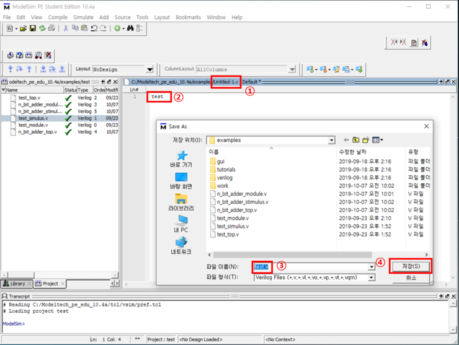The width and height of the screenshot is (459, 345).
Task: Click the Compile icon with down arrow
Action: pyautogui.click(x=11, y=55)
